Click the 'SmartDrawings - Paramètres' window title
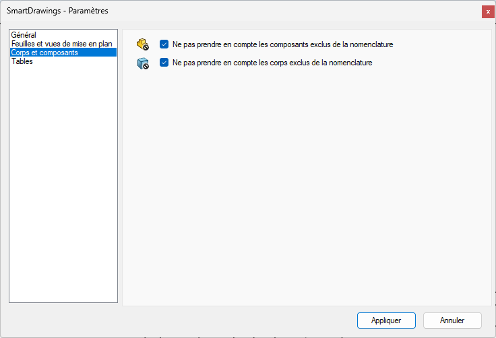496x338 pixels. (57, 11)
